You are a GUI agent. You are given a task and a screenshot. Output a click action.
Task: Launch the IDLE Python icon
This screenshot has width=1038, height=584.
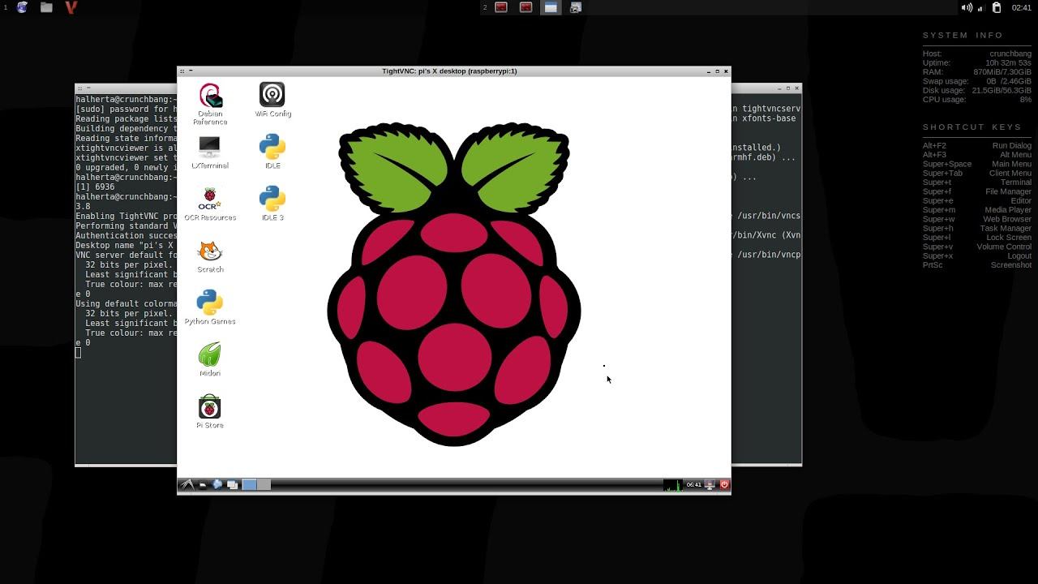click(x=272, y=152)
